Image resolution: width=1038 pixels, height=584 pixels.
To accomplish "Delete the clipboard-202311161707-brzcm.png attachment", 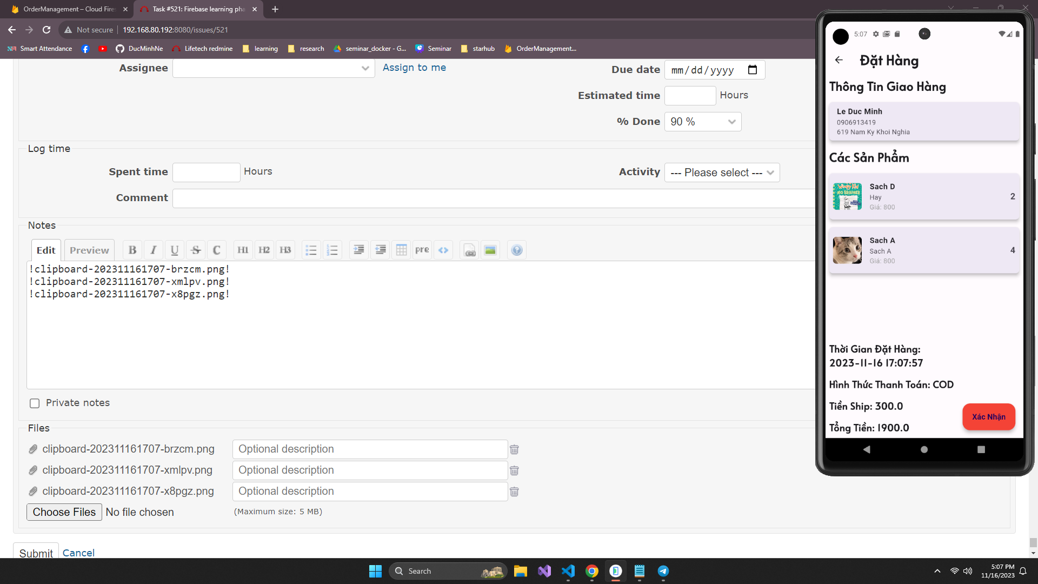I will [x=514, y=449].
